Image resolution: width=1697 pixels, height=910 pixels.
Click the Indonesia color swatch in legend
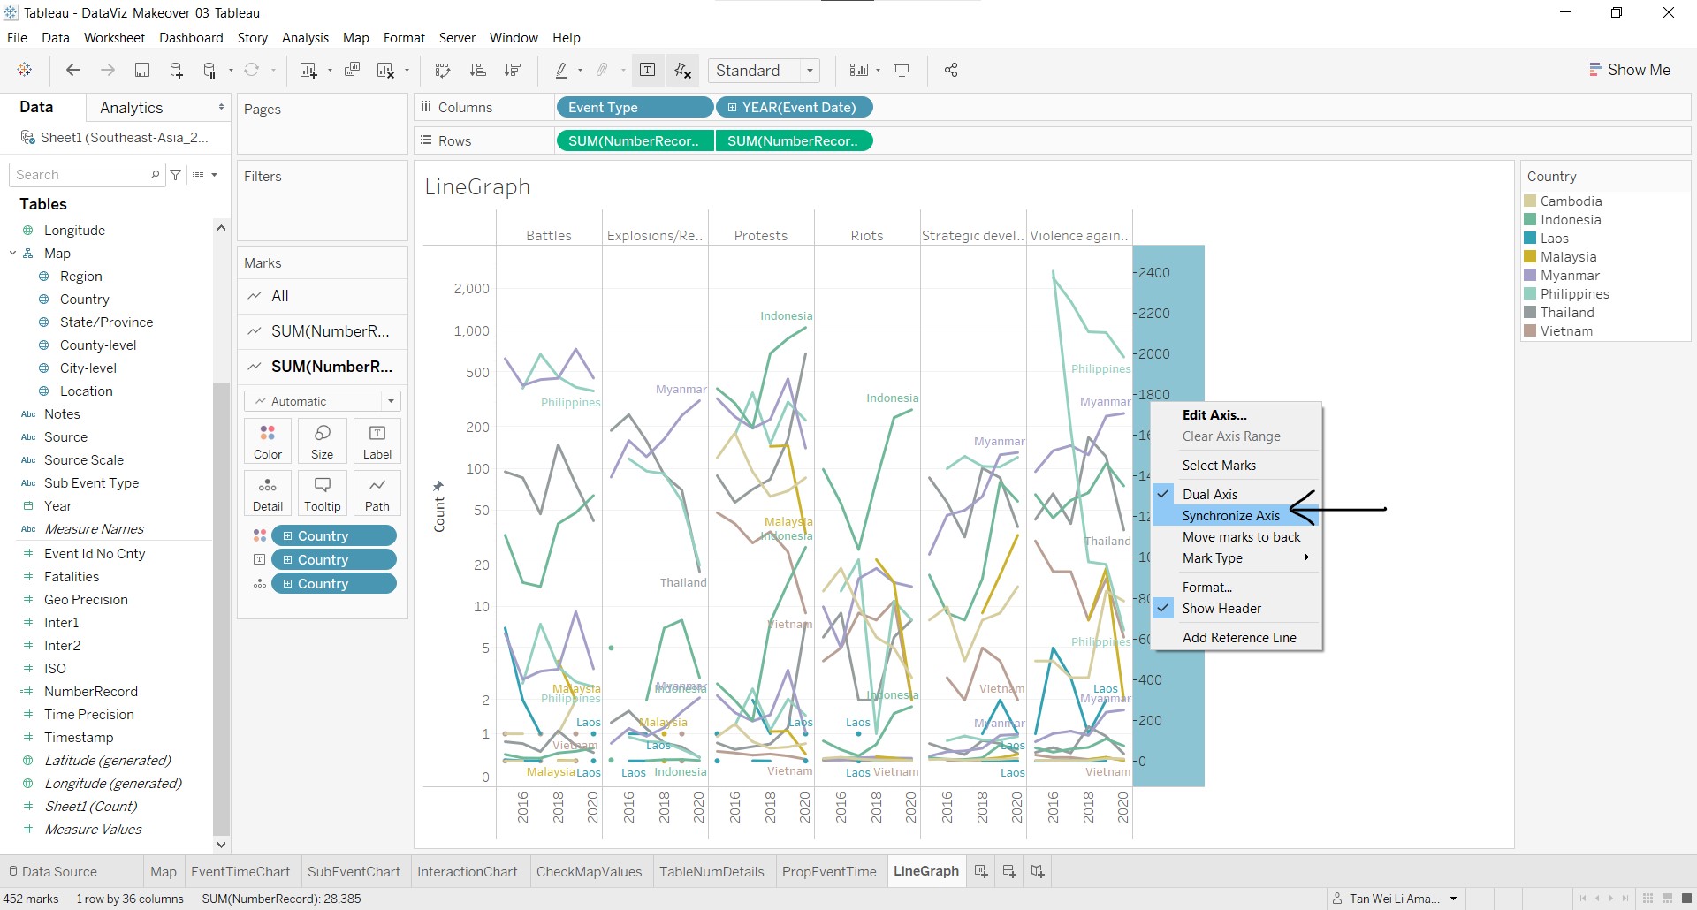point(1530,220)
